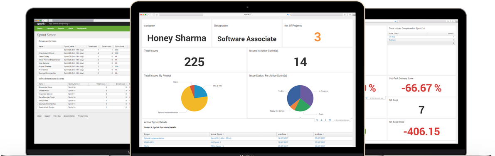Sort Active Sprint Details by Active_Sprint column

point(243,134)
